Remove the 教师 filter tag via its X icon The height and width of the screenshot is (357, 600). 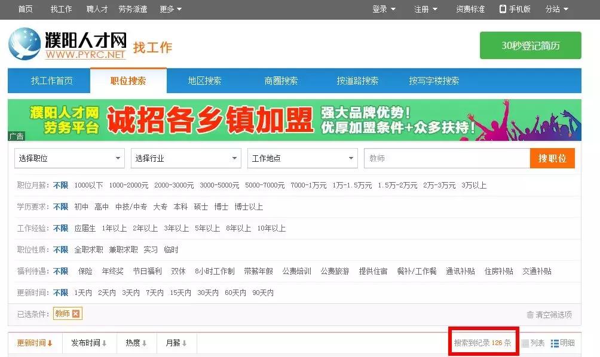tap(75, 313)
